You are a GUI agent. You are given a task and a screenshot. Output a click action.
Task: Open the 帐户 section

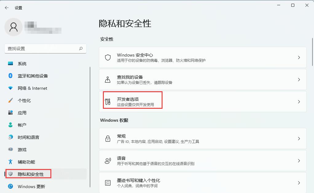point(45,125)
